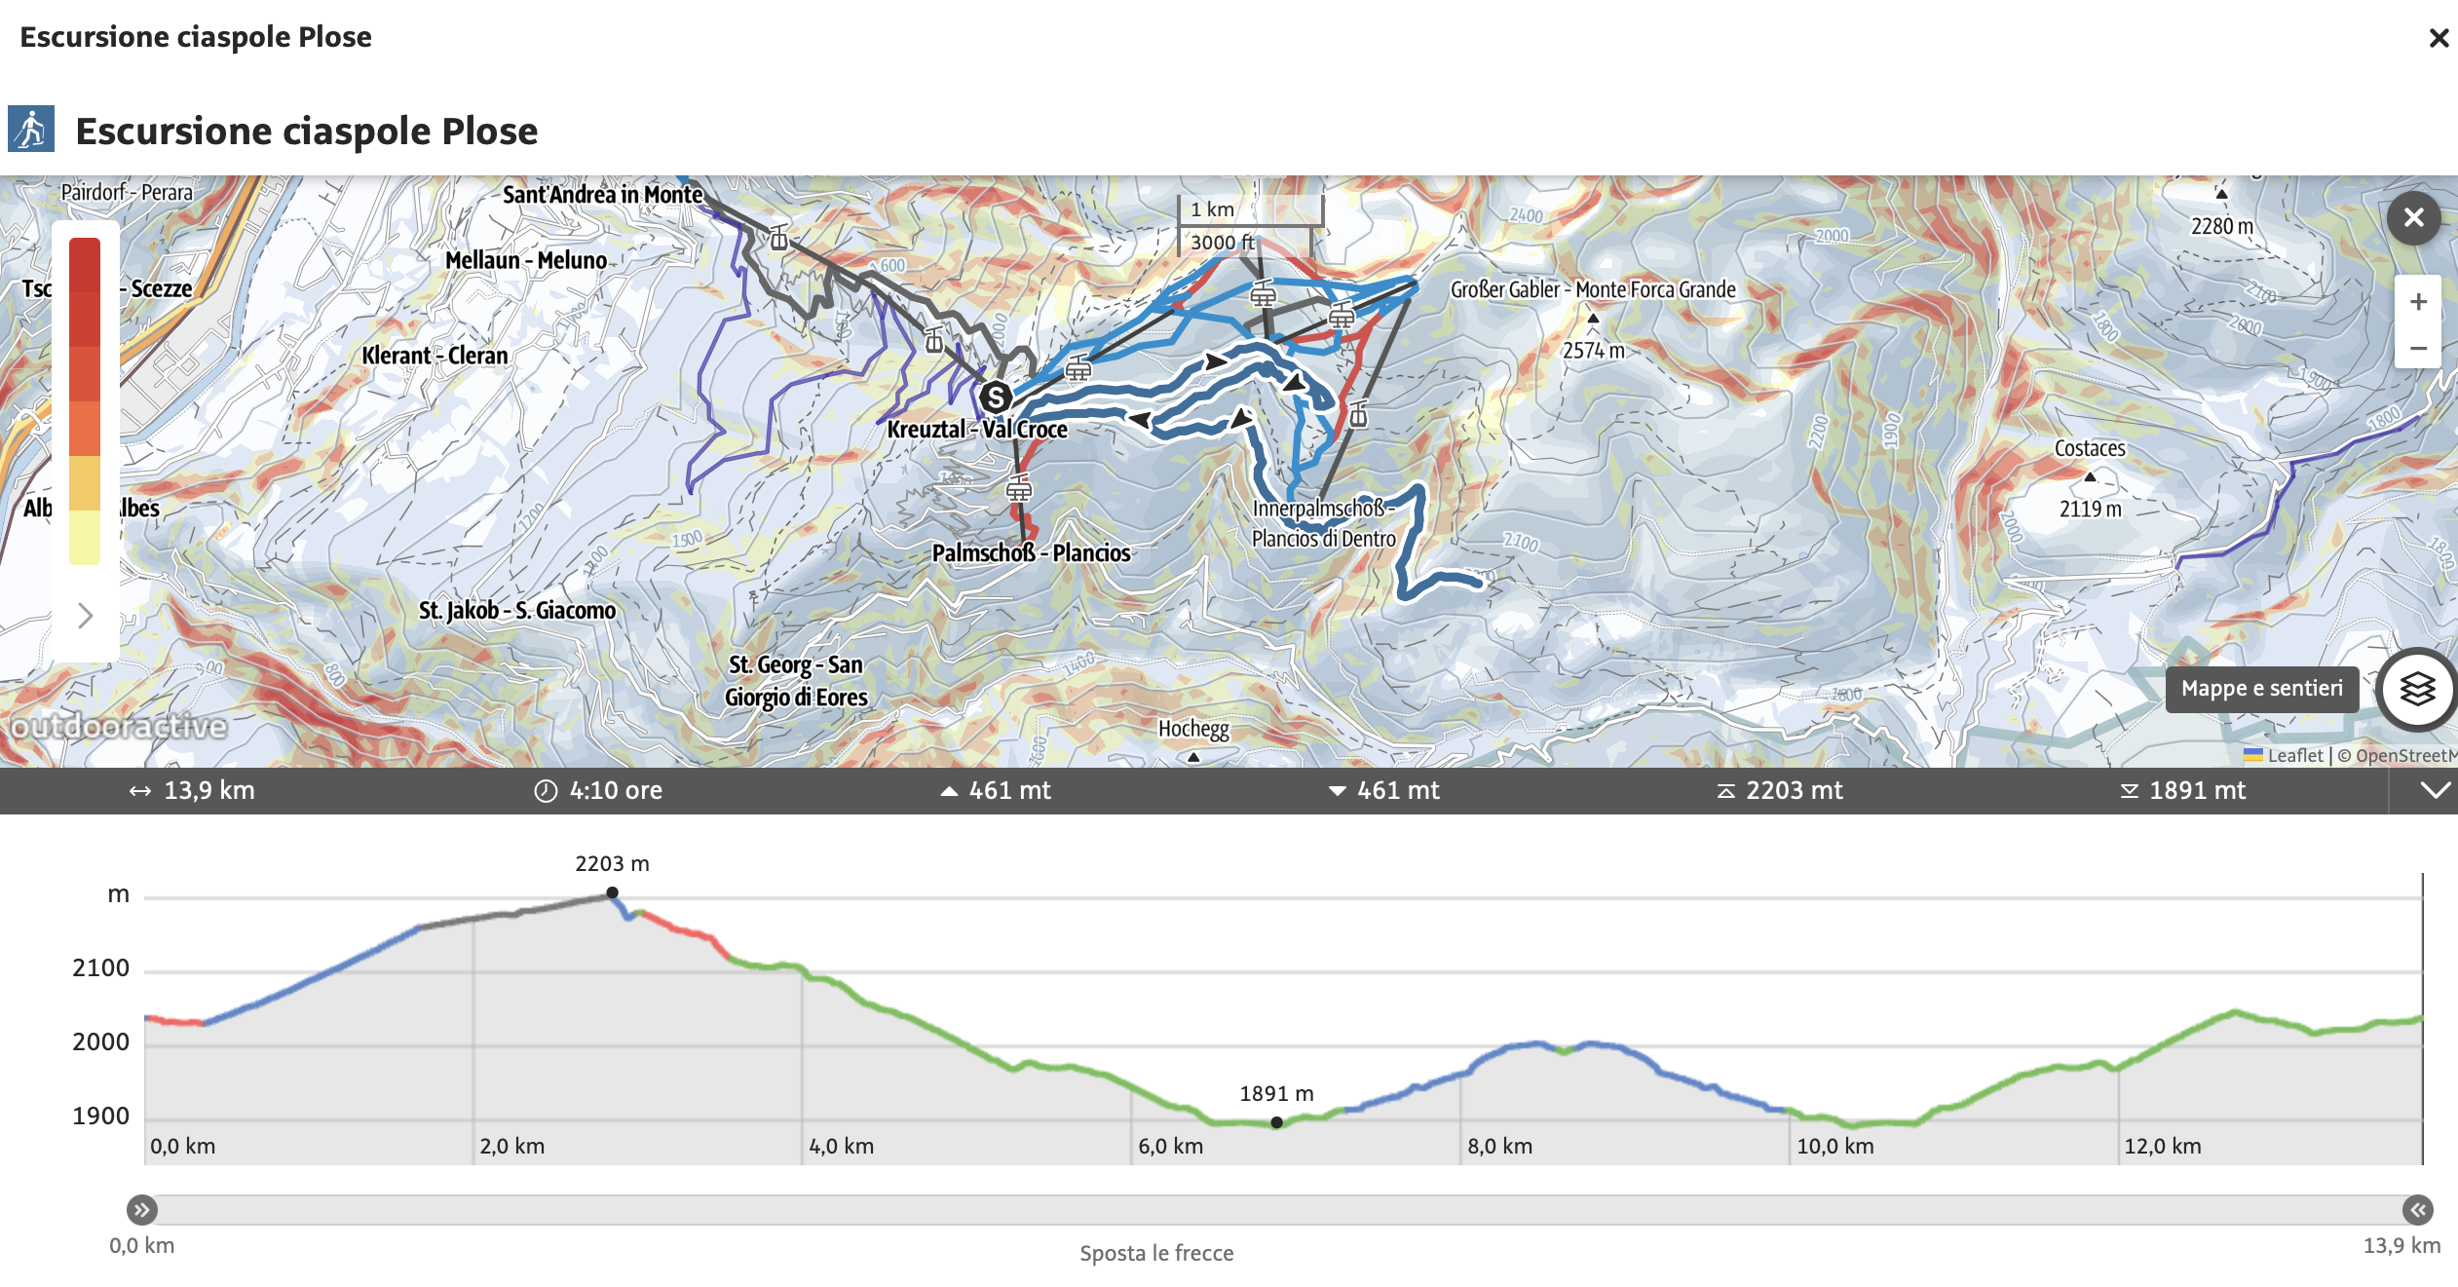Click the Klerant - Cleran map label
The image size is (2458, 1287).
coord(435,356)
